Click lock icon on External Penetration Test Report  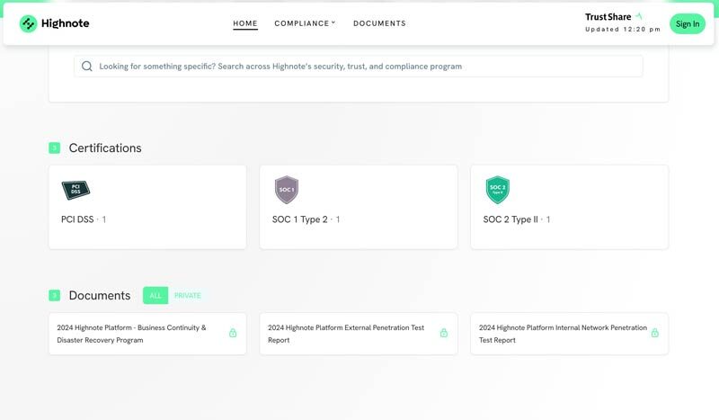coord(444,333)
